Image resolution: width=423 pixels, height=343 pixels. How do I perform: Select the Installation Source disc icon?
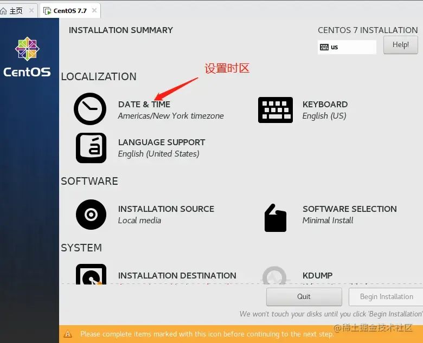[x=91, y=215]
